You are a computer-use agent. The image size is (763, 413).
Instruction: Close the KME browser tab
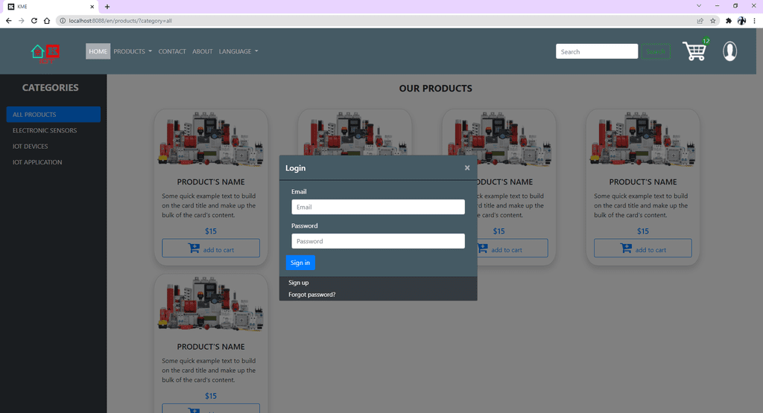pos(92,6)
